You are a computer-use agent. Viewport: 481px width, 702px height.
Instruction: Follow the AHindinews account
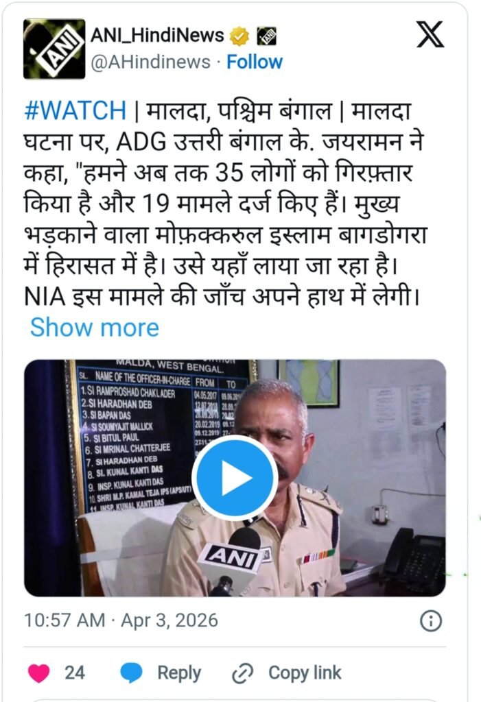pos(255,62)
